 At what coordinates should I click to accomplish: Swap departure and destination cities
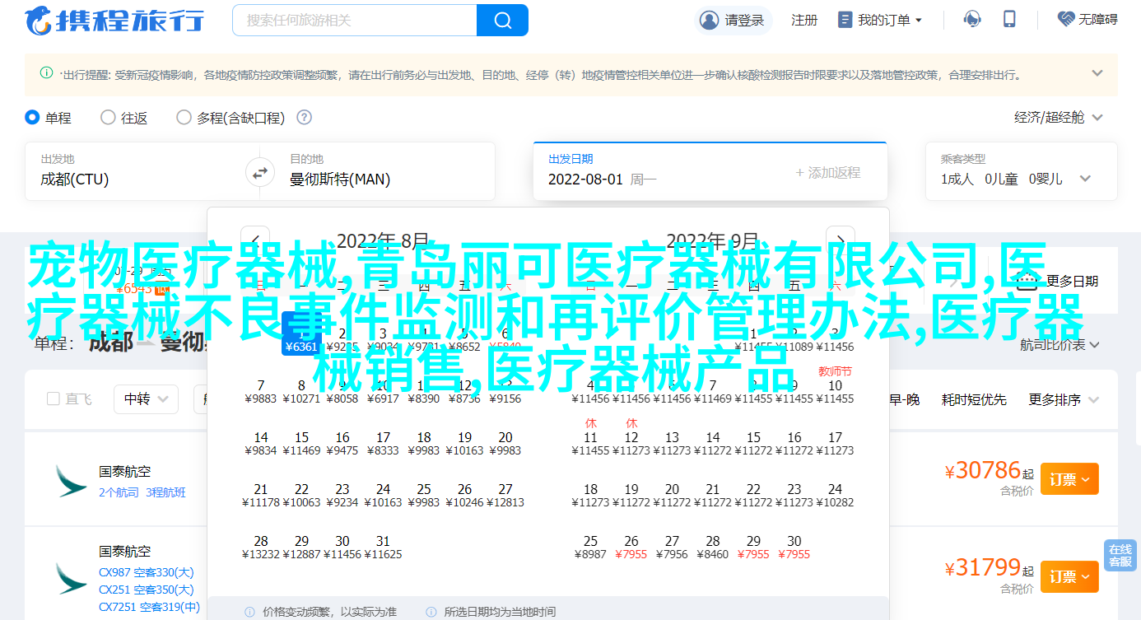(259, 173)
